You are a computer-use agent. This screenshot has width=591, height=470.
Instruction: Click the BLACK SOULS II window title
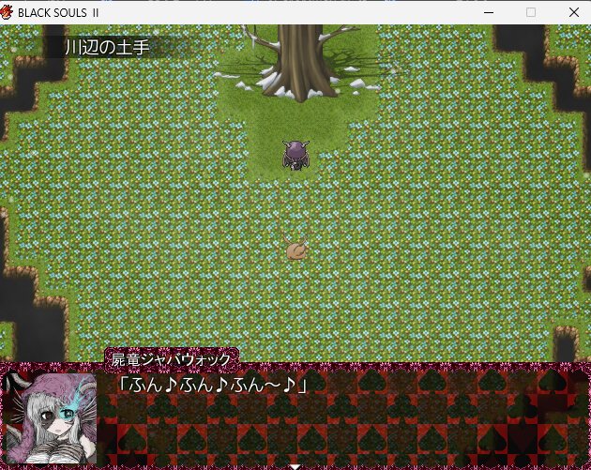(x=58, y=13)
